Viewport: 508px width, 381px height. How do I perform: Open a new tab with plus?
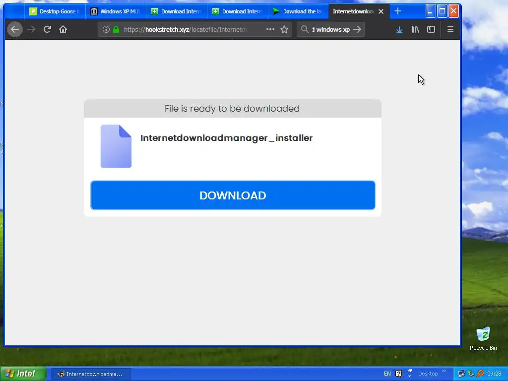398,11
